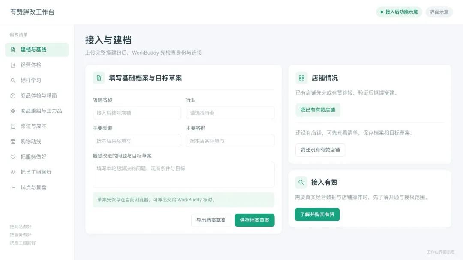Image resolution: width=463 pixels, height=260 pixels.
Task: Click the document icon beside 建档与基线
Action: click(x=13, y=50)
